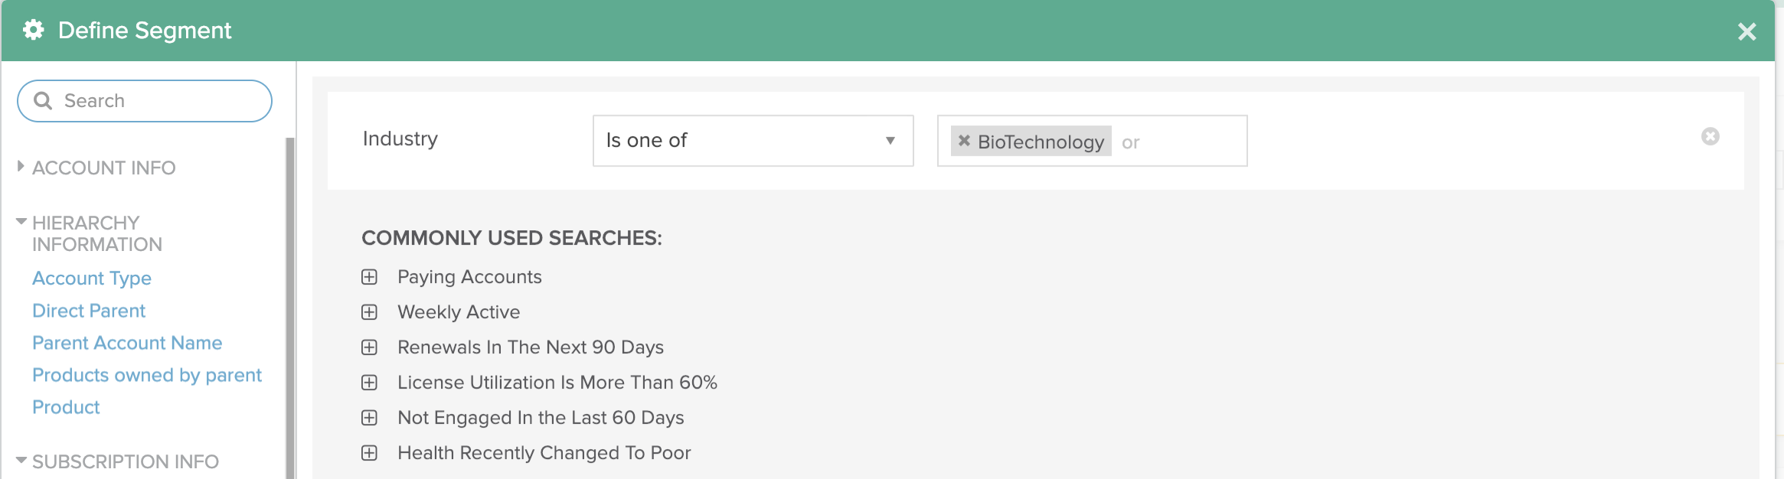1784x479 pixels.
Task: Close the Define Segment dialog
Action: point(1747,31)
